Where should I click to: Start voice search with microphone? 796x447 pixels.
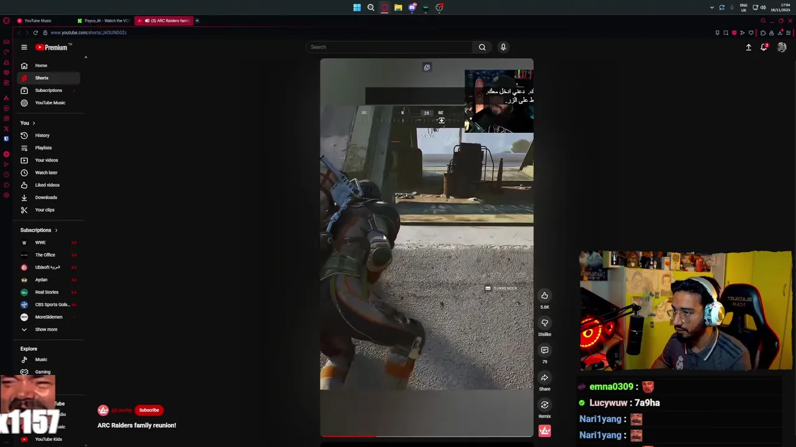click(x=503, y=47)
